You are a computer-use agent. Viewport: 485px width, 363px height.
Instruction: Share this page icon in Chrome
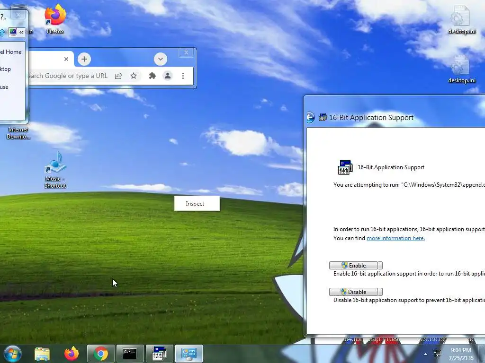[x=118, y=76]
